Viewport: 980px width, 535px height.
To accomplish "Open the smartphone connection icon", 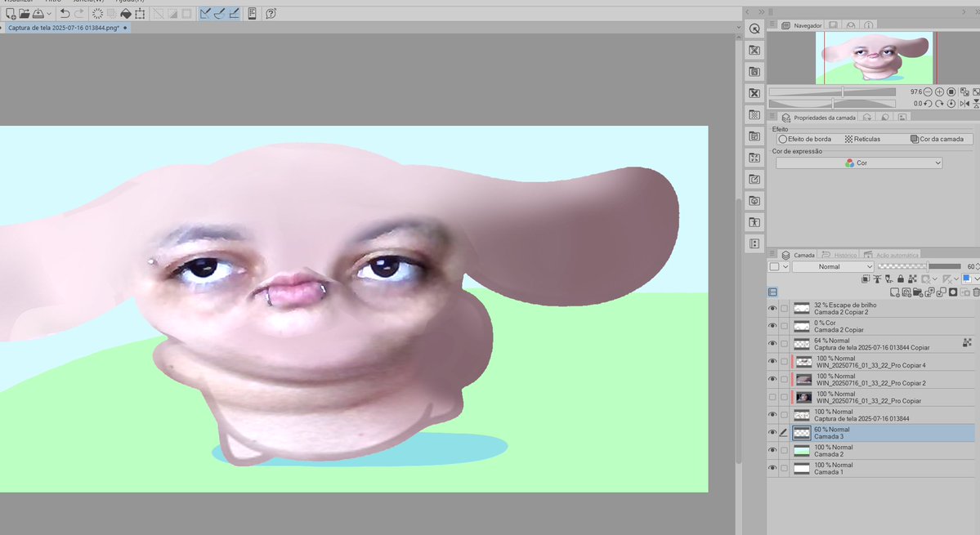I will point(252,13).
